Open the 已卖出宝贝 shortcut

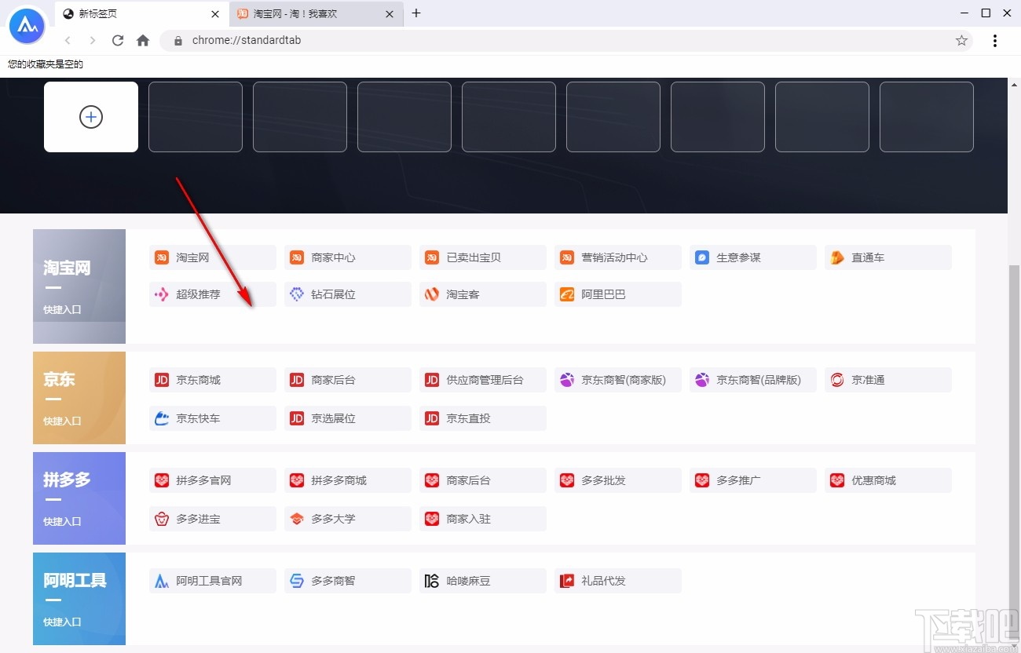point(483,257)
